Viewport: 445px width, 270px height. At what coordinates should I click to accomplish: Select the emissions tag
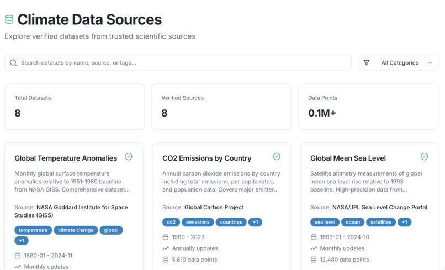point(198,222)
